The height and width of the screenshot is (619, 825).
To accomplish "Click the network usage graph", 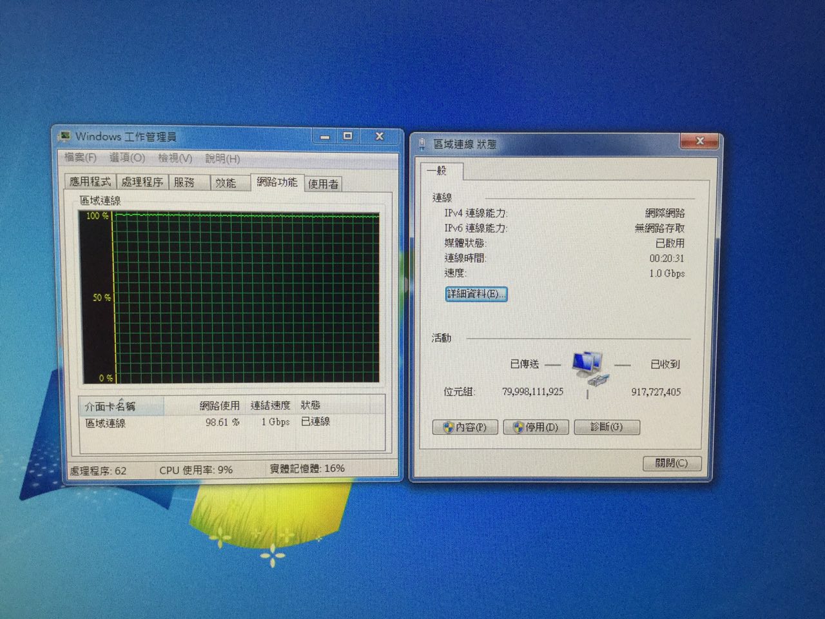I will (229, 297).
